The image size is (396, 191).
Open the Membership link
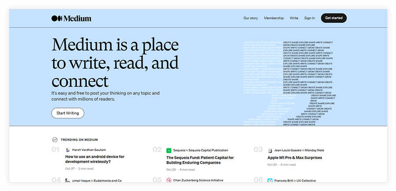(274, 18)
